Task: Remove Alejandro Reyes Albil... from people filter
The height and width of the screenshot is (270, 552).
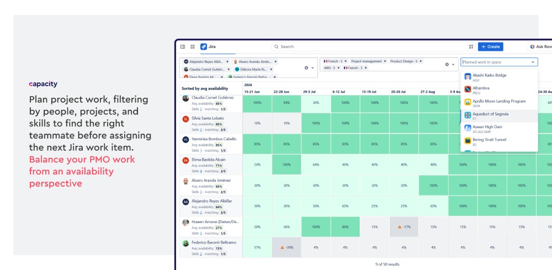Action: coord(227,62)
